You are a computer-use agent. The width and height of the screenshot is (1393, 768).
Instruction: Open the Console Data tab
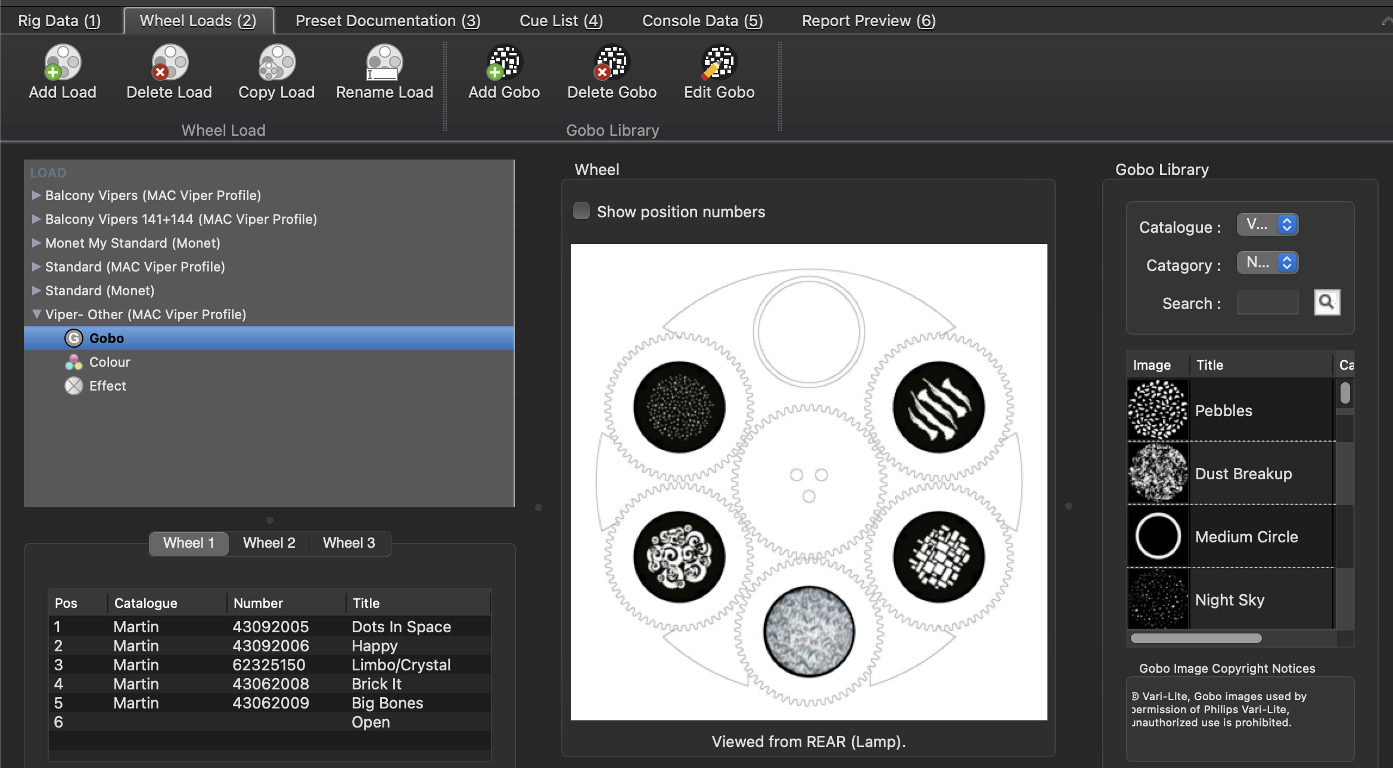pyautogui.click(x=701, y=20)
